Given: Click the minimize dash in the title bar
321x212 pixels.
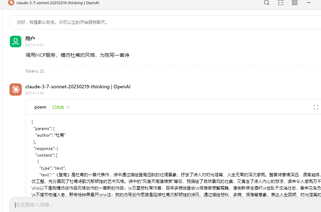Looking at the screenshot, I should tap(308, 3).
